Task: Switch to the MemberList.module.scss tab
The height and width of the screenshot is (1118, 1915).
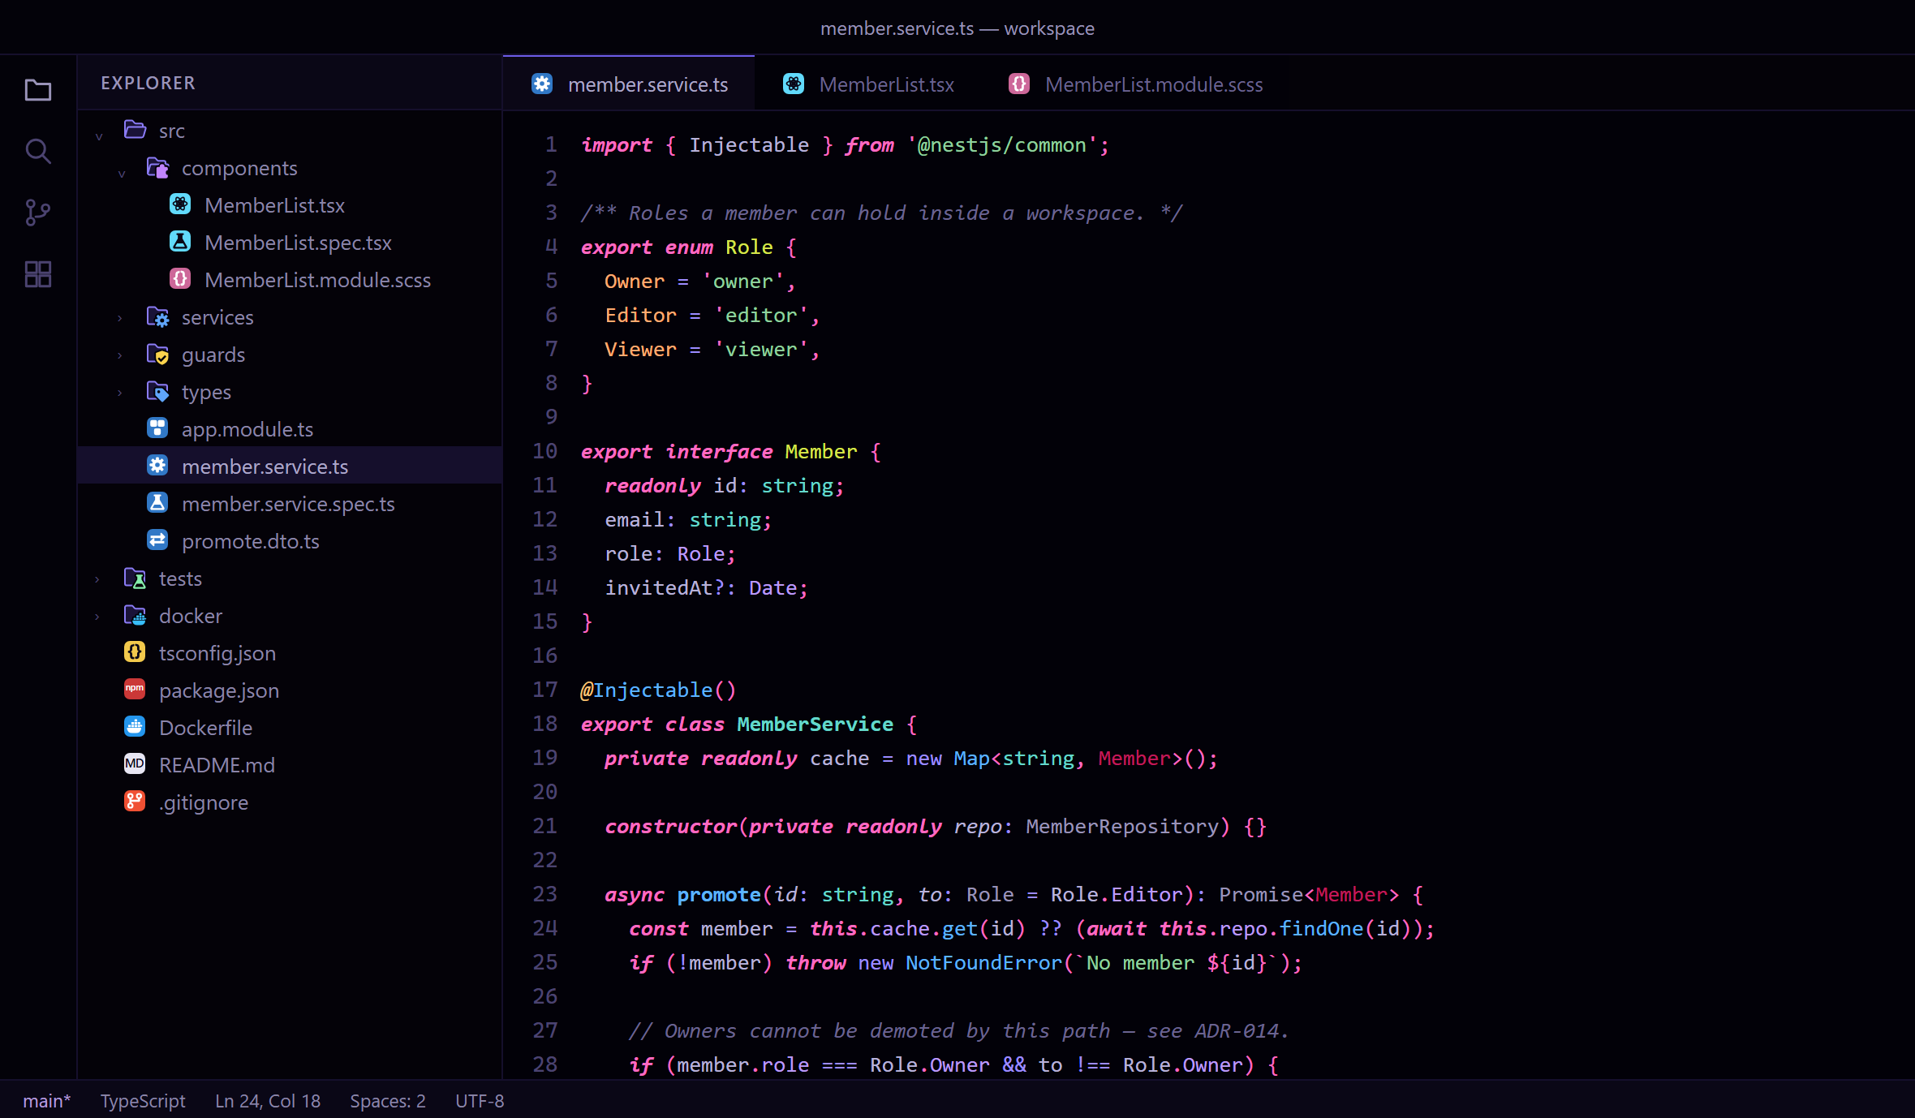Action: tap(1135, 84)
